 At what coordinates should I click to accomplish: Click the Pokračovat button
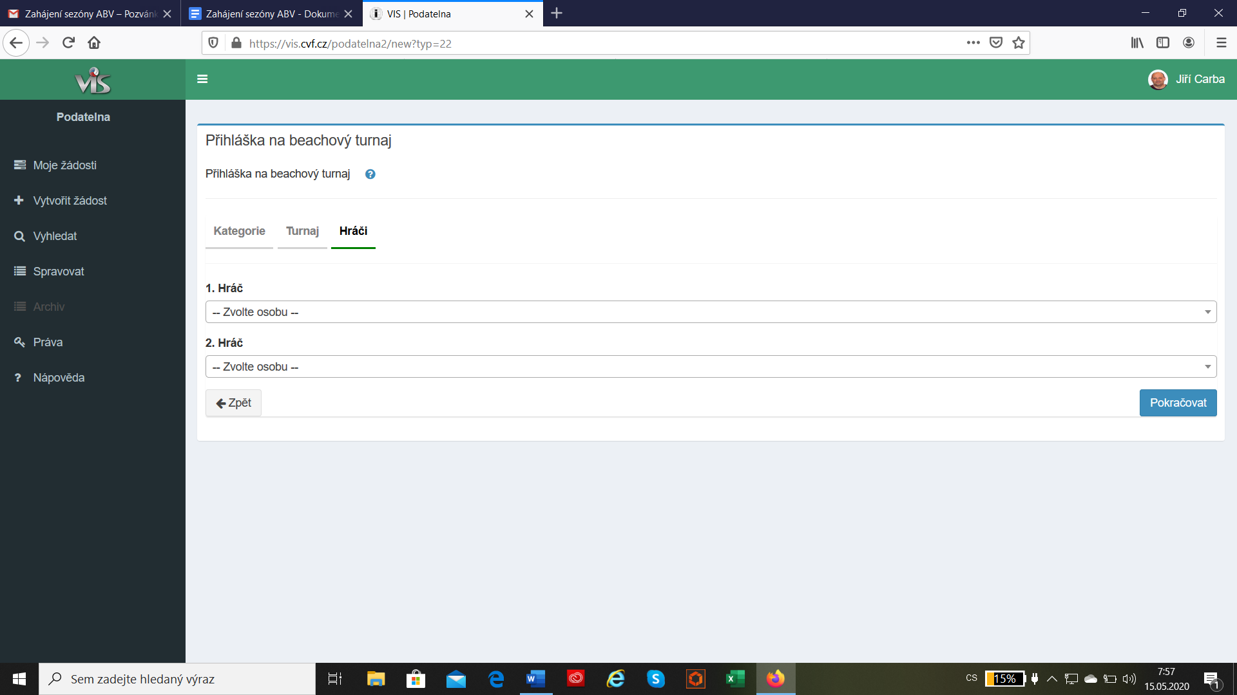click(x=1178, y=403)
